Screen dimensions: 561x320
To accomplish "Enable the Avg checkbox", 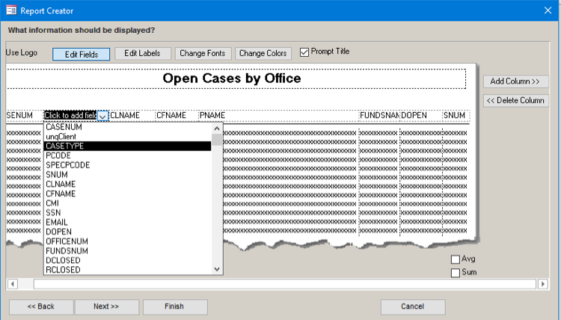I will tap(456, 259).
